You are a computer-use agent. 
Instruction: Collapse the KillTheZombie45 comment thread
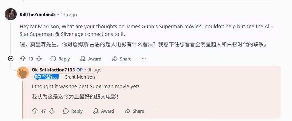11,59
